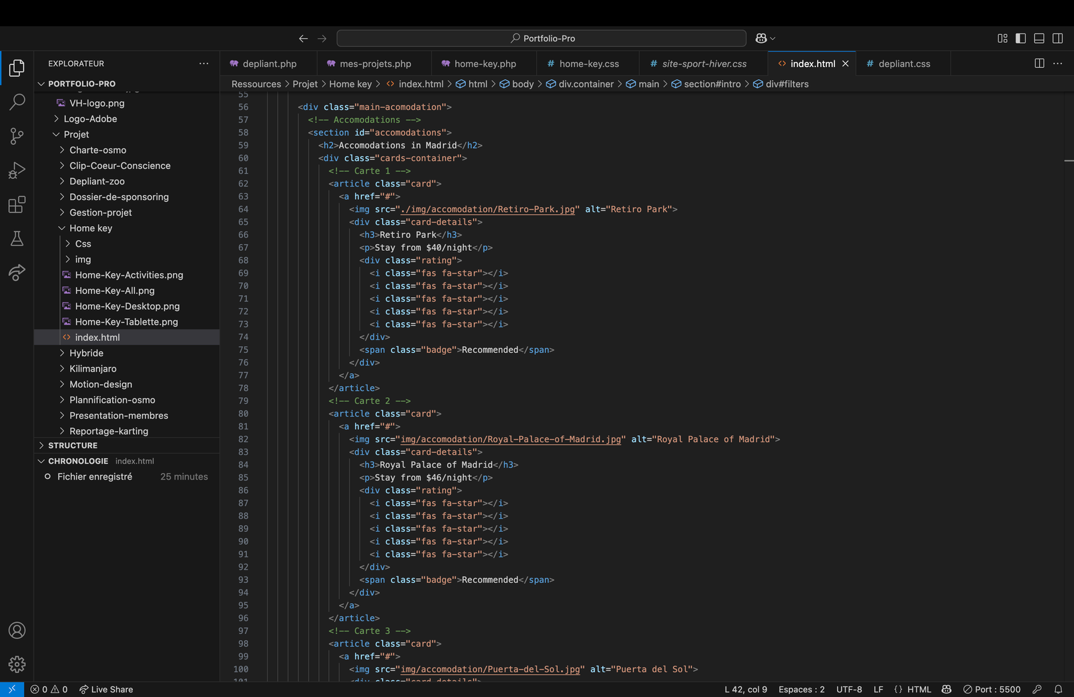Expand the img folder
This screenshot has height=697, width=1074.
tap(127, 259)
